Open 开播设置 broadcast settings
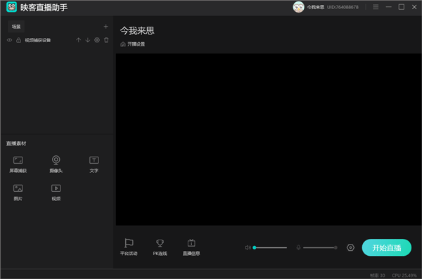The height and width of the screenshot is (279, 422). coord(133,44)
